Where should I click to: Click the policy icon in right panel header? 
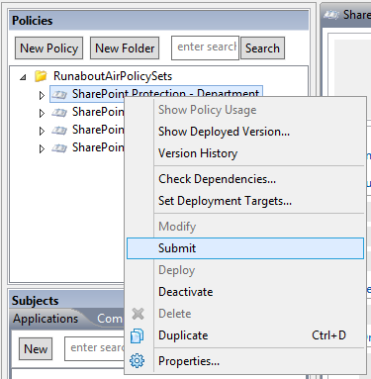(x=331, y=15)
